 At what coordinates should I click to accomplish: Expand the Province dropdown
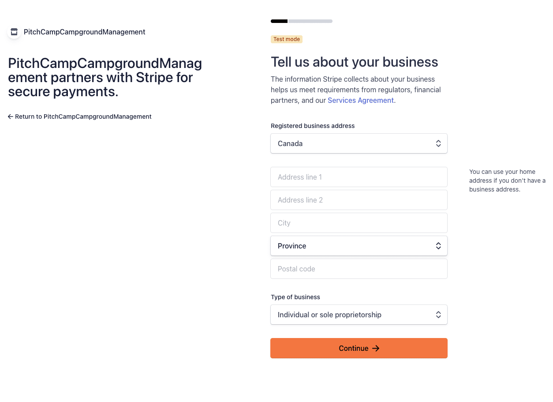359,246
